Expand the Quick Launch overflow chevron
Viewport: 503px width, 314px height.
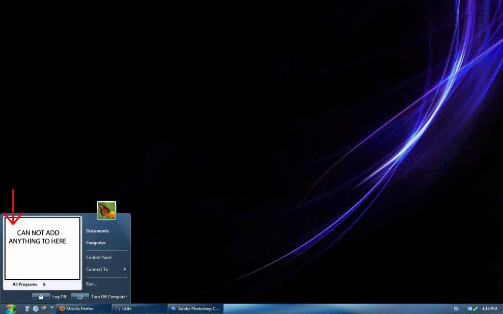click(x=52, y=308)
